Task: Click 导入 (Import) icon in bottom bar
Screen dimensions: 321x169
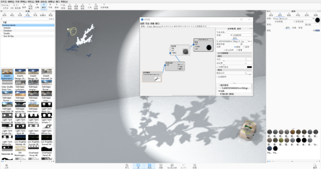Action: pyautogui.click(x=127, y=166)
